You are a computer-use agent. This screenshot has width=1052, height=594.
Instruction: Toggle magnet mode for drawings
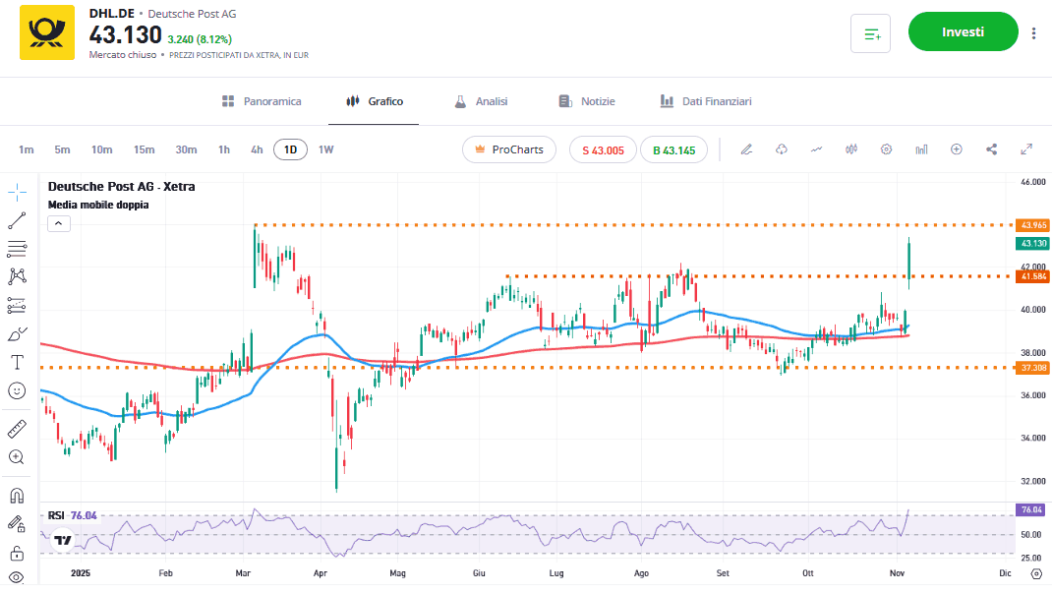click(17, 495)
